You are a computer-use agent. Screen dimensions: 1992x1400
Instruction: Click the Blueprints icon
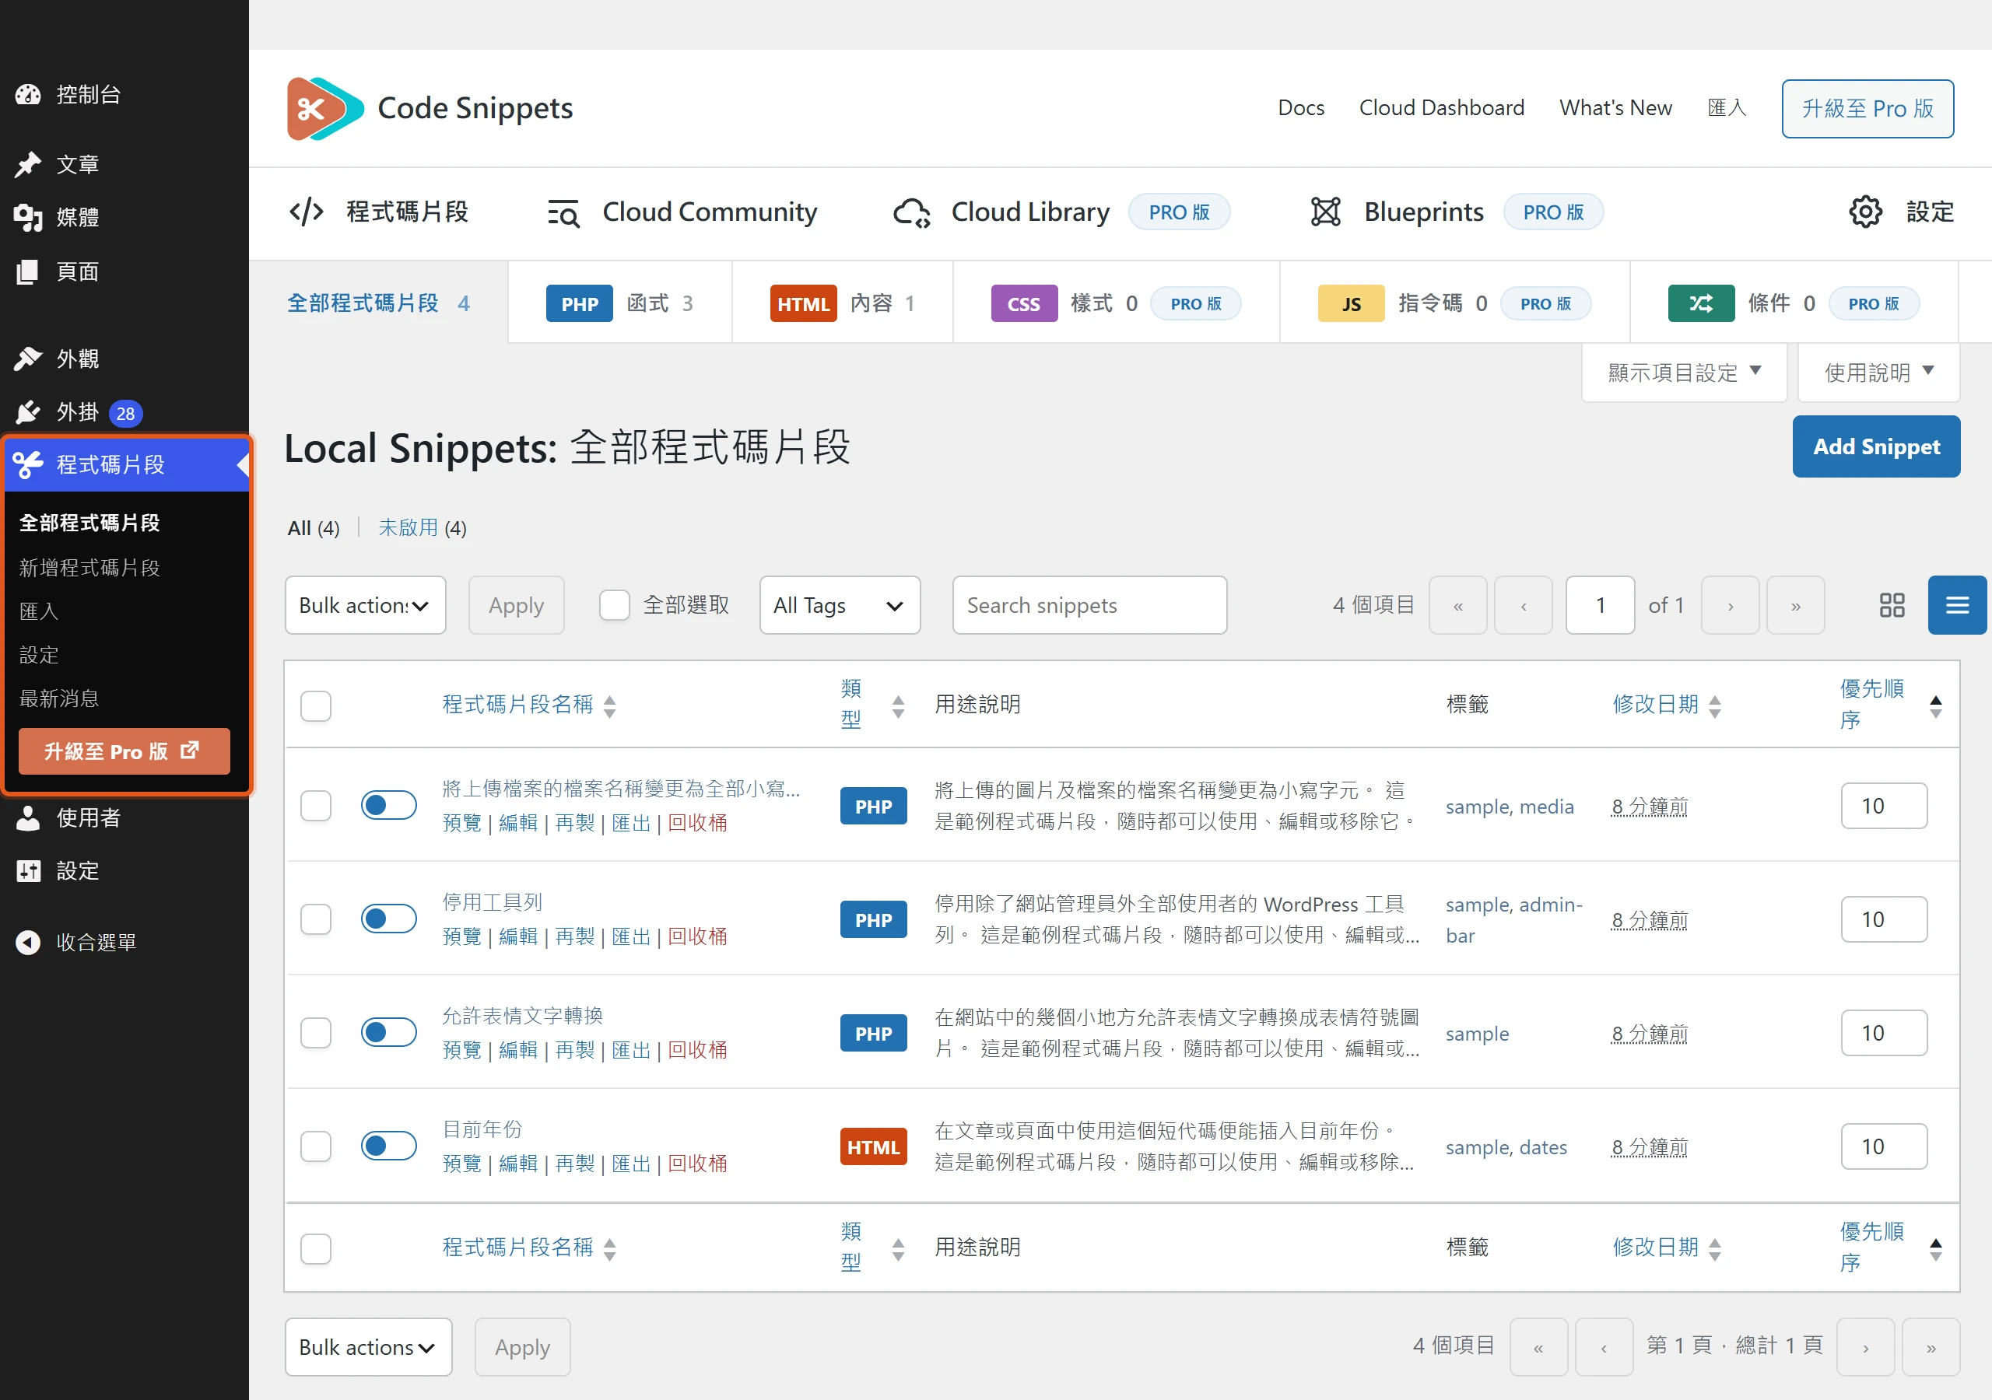click(x=1326, y=212)
